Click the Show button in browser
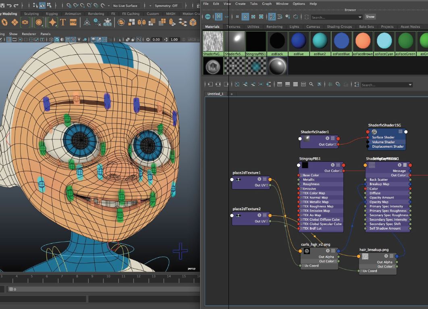Screen dimensions: 428x309 (370, 17)
